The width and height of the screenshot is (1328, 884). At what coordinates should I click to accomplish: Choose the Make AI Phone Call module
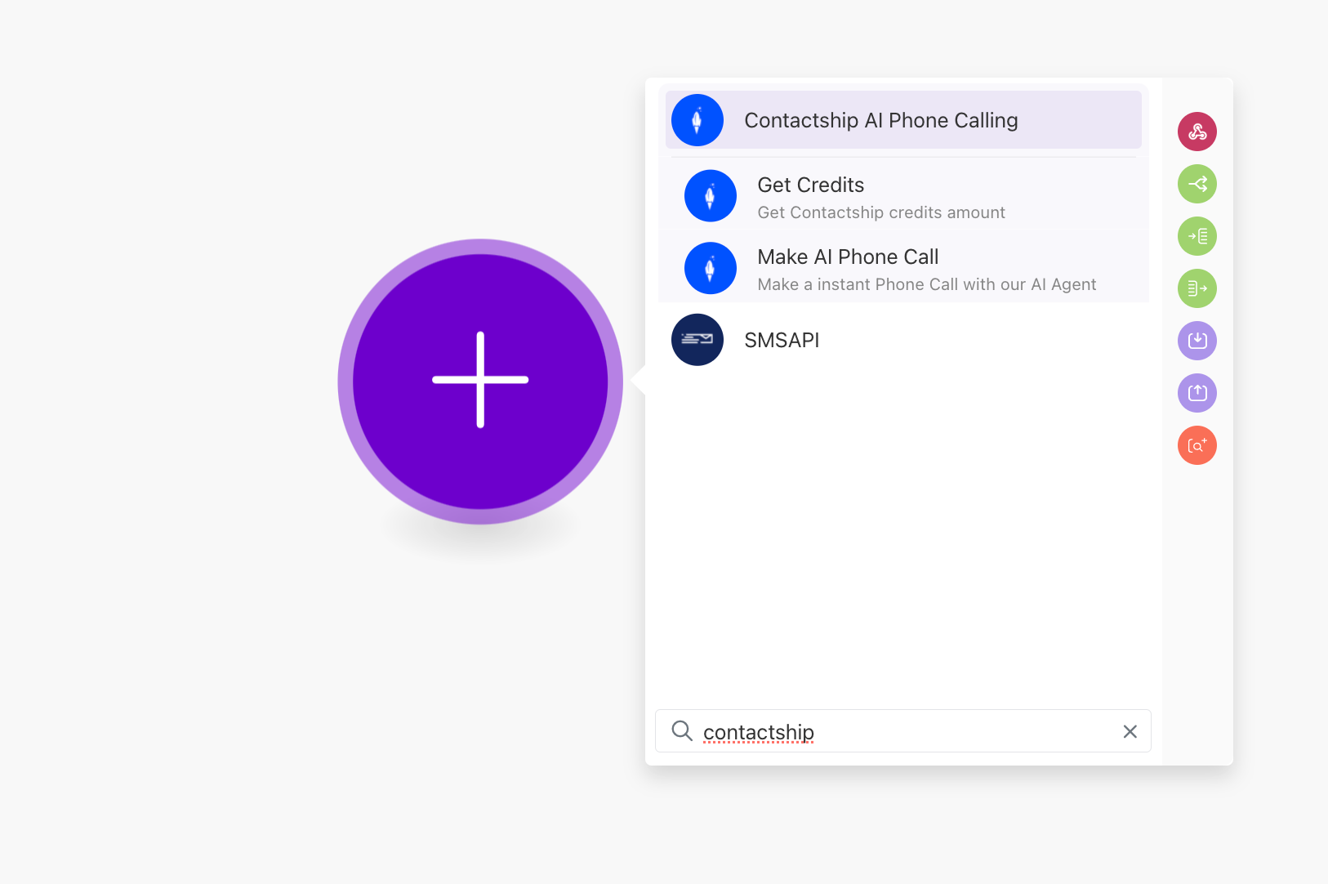pyautogui.click(x=903, y=268)
